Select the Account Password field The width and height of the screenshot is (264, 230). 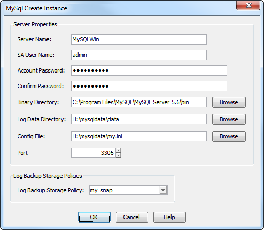(x=149, y=70)
